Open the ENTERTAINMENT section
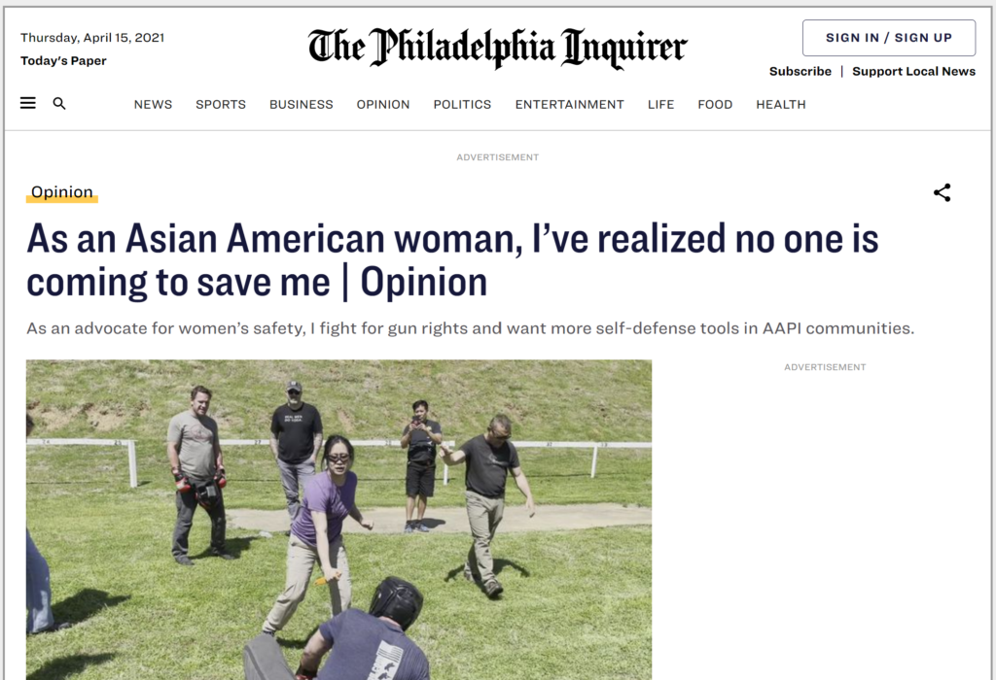 click(x=570, y=104)
